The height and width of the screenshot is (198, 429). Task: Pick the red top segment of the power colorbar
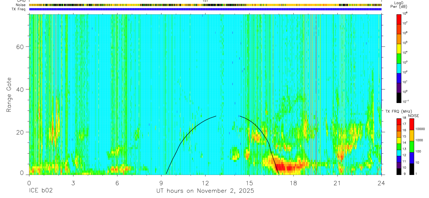coord(399,19)
